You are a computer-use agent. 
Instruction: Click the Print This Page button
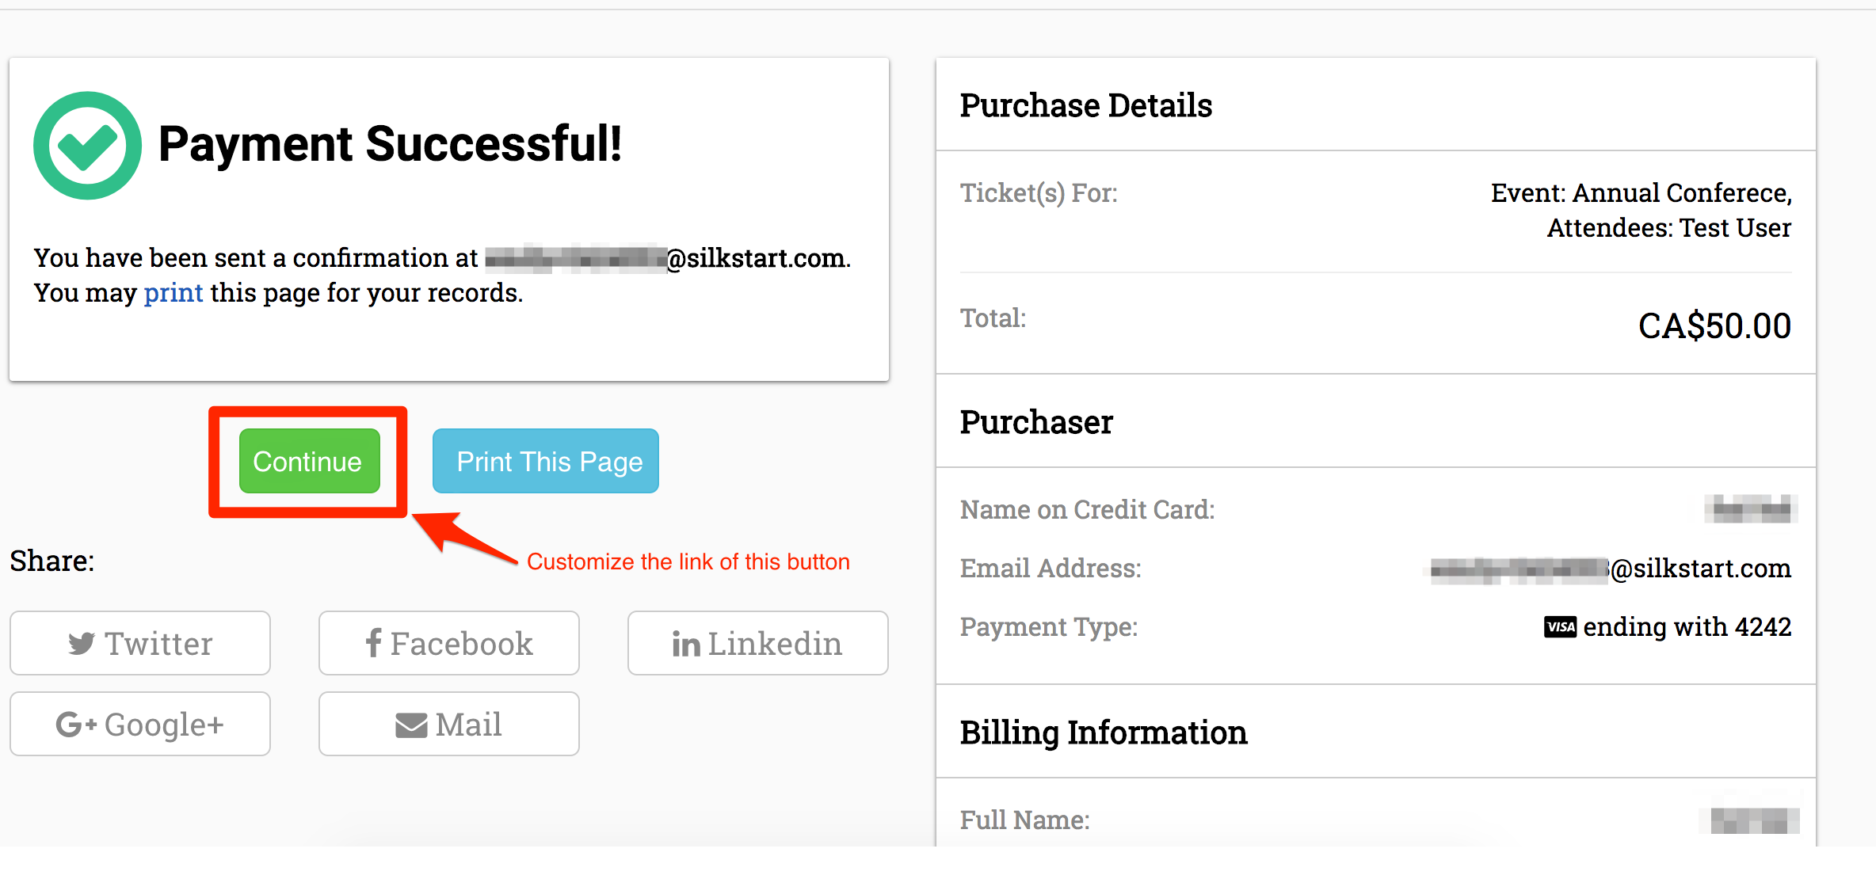click(546, 461)
